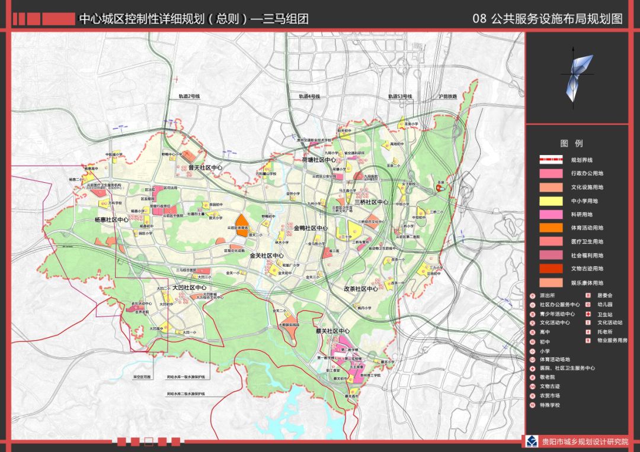The width and height of the screenshot is (640, 452).
Task: Click the 卫生站 red cross legend icon
Action: click(x=589, y=314)
